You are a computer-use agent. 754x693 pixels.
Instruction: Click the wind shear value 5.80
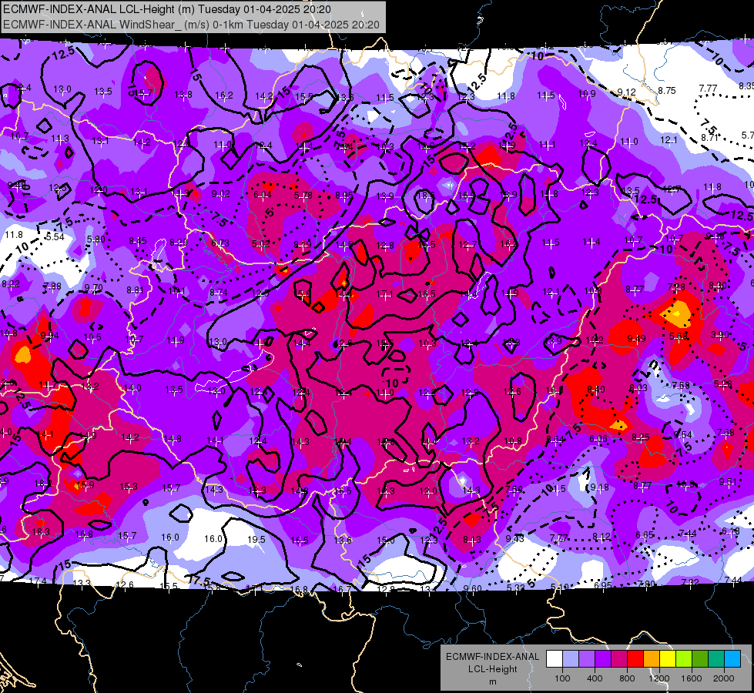[x=96, y=239]
